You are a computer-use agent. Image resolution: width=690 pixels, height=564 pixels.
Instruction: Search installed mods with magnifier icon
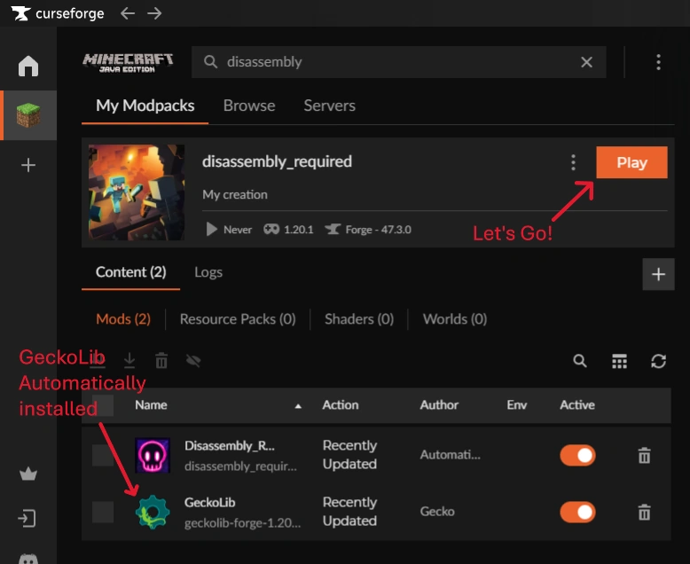tap(580, 361)
